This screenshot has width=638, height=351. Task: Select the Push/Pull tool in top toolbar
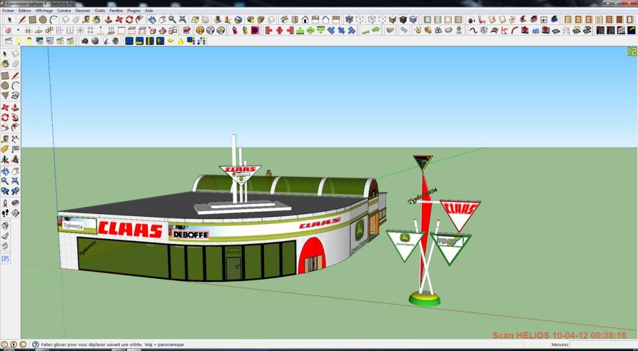(108, 19)
